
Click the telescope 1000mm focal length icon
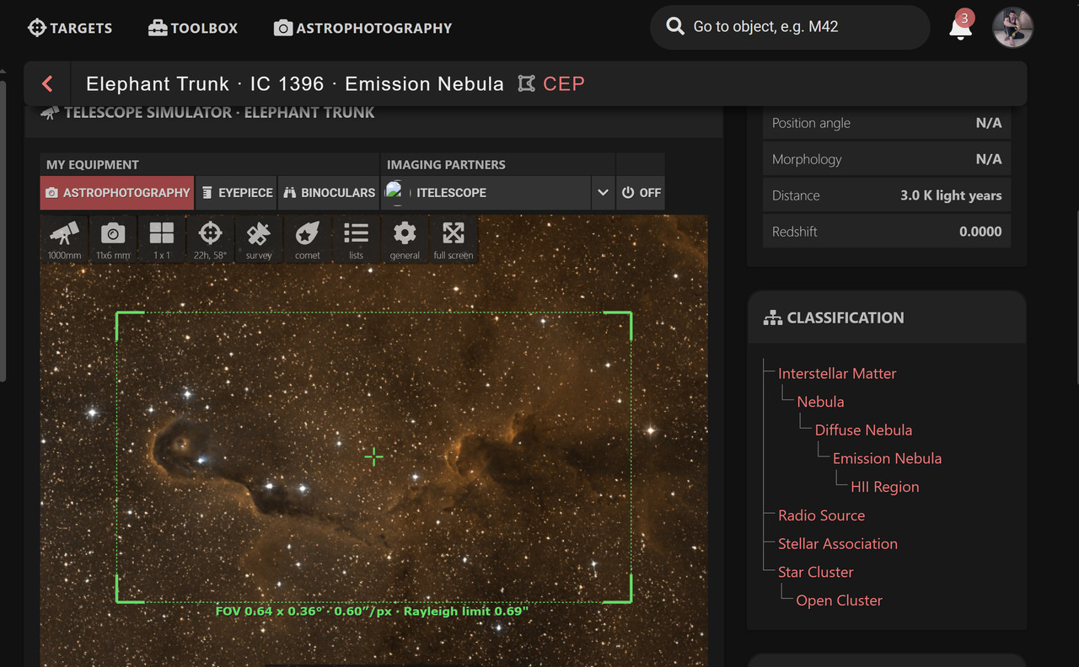pos(64,239)
